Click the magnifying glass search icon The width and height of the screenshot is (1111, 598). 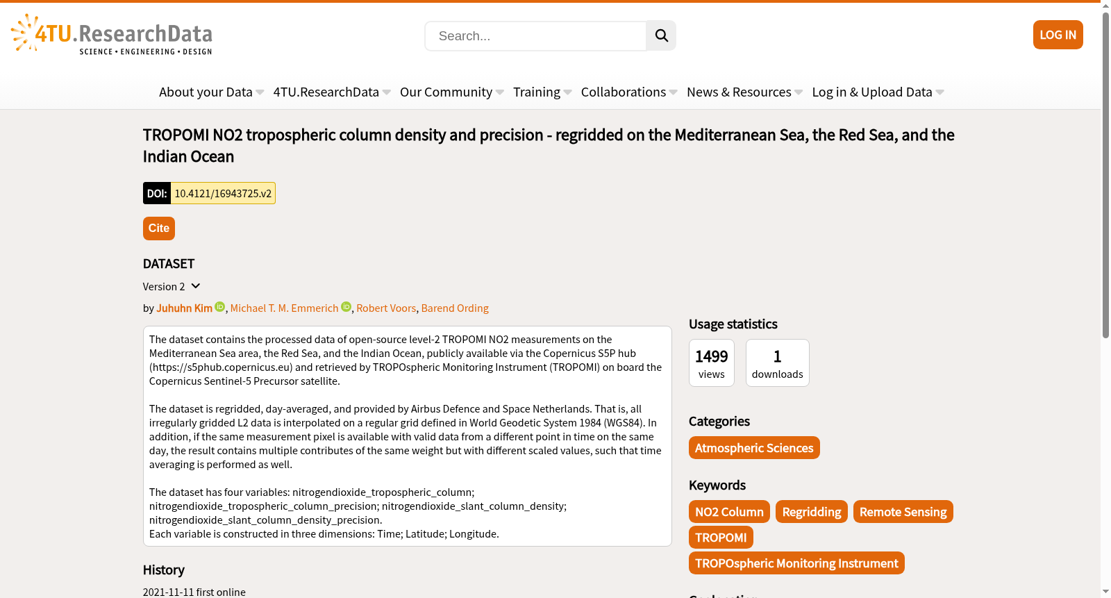tap(661, 35)
